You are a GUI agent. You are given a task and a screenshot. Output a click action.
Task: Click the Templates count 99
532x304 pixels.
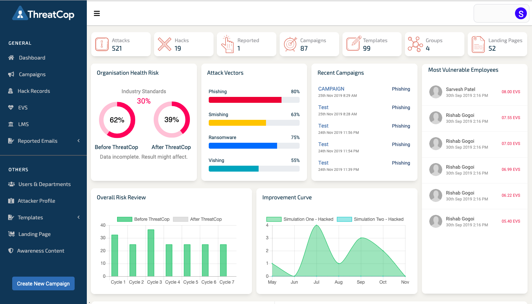tap(366, 48)
